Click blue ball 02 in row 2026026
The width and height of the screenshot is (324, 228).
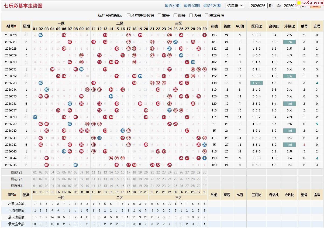(x=41, y=35)
